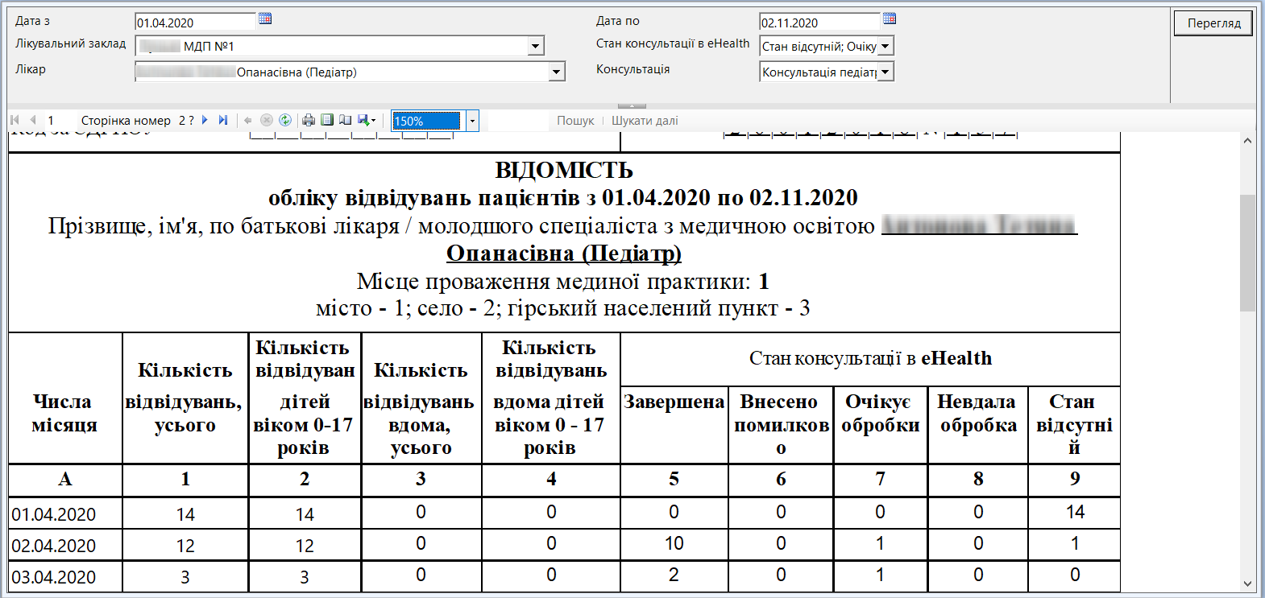Click the current page number field
The image size is (1265, 598).
60,120
